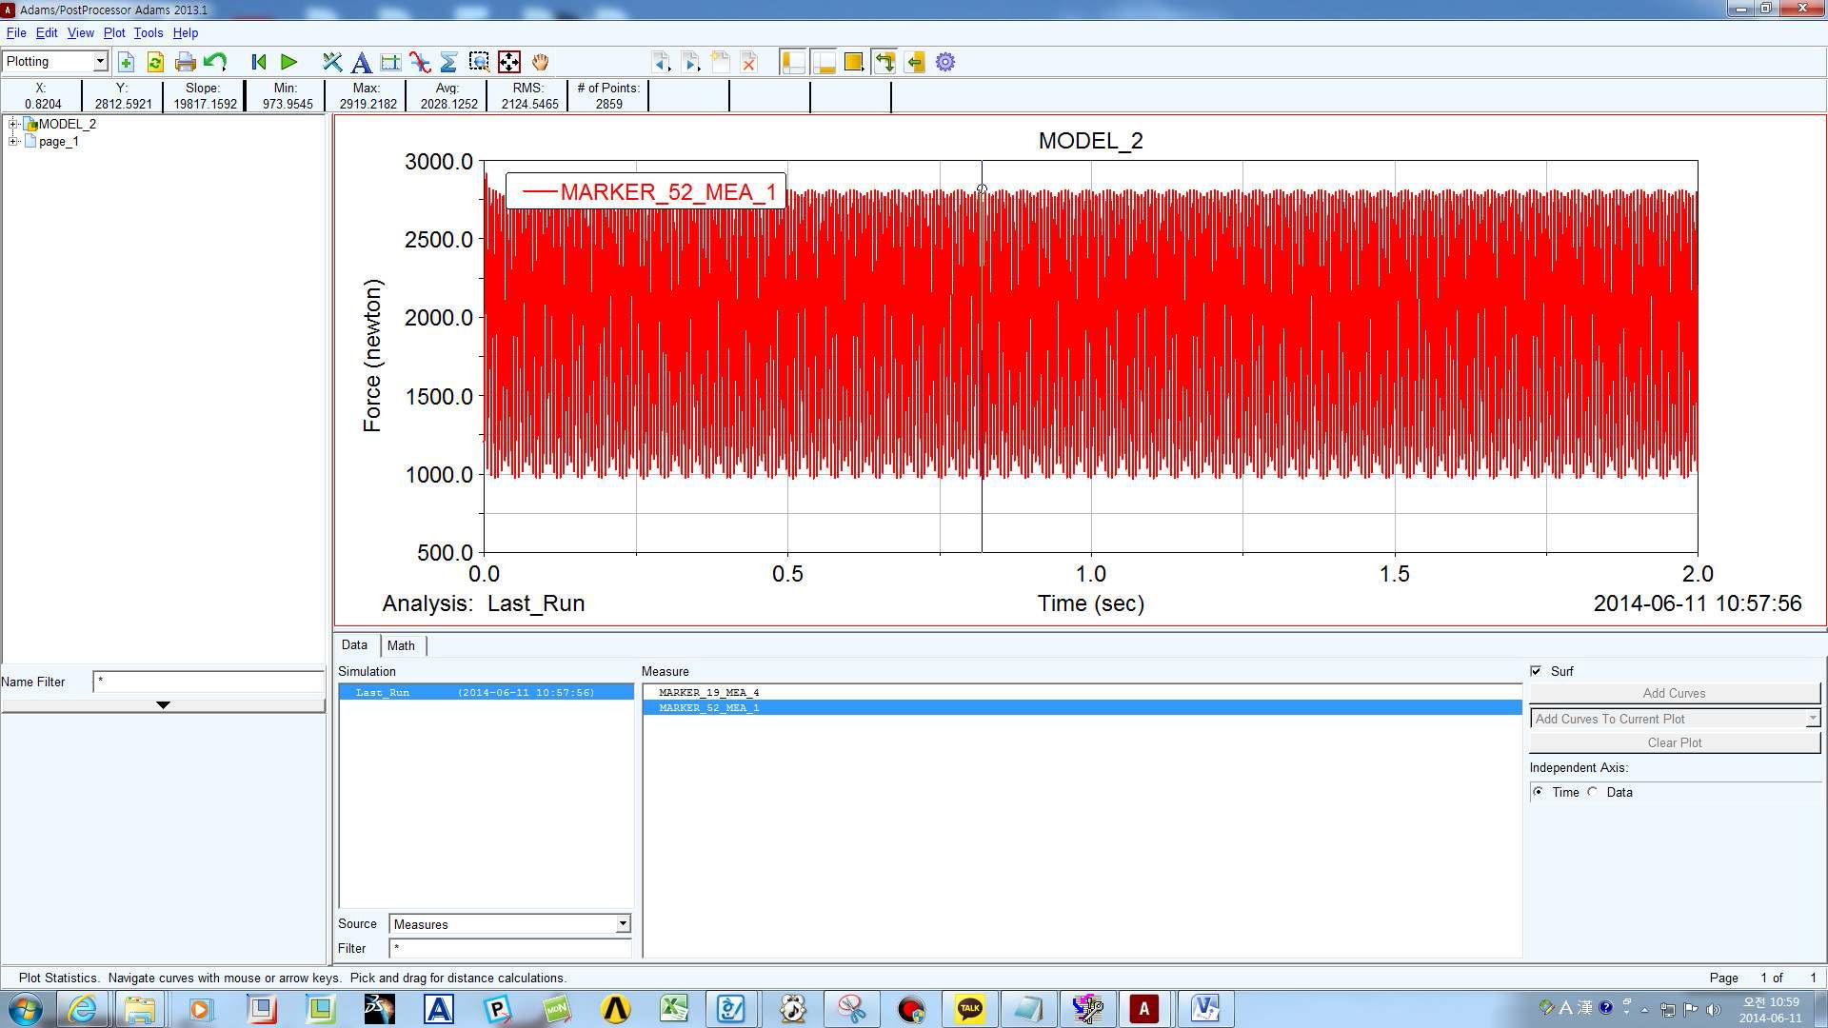Viewport: 1828px width, 1028px height.
Task: Open Internet Explorer from taskbar
Action: (82, 1008)
